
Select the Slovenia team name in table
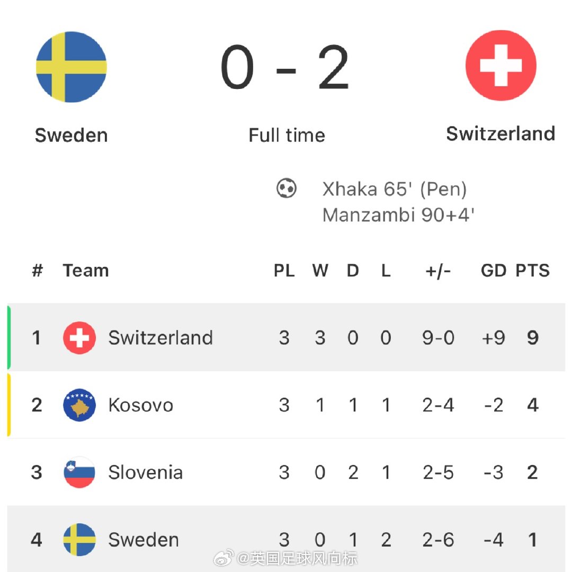146,472
